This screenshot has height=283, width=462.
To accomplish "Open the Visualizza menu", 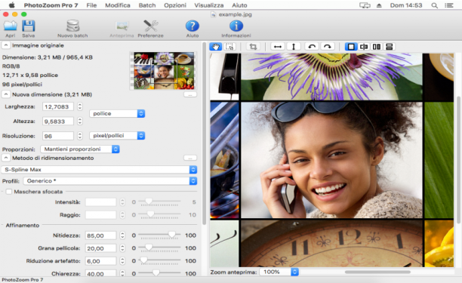I will tap(209, 5).
